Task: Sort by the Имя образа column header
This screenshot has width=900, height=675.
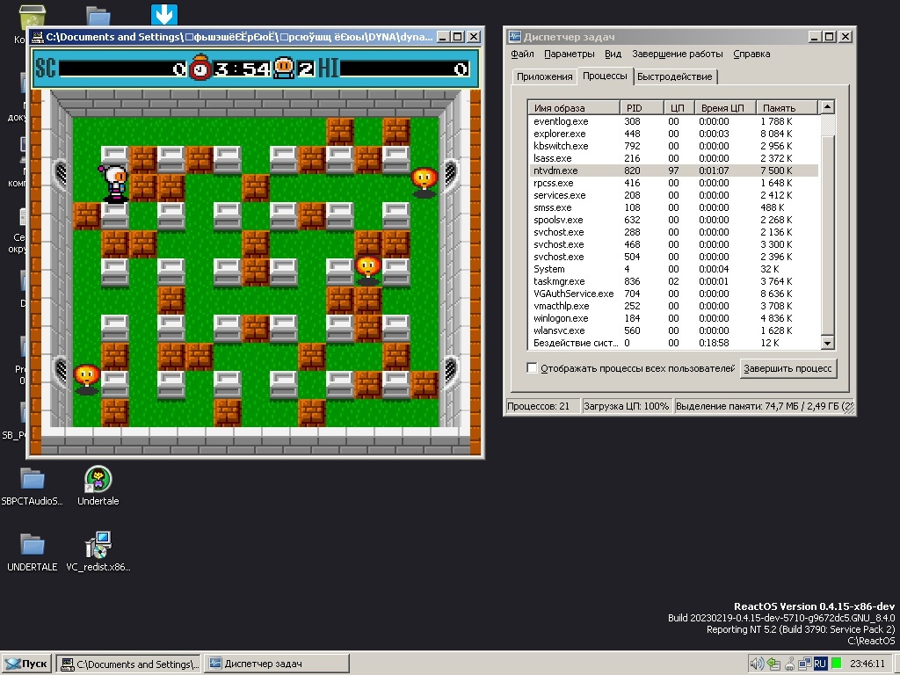Action: point(574,107)
